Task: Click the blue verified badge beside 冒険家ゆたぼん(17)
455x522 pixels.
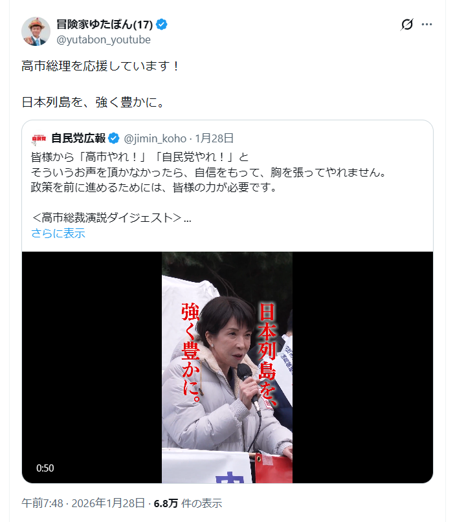Action: click(162, 25)
